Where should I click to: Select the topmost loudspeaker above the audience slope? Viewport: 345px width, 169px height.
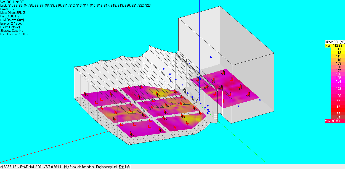[164, 69]
